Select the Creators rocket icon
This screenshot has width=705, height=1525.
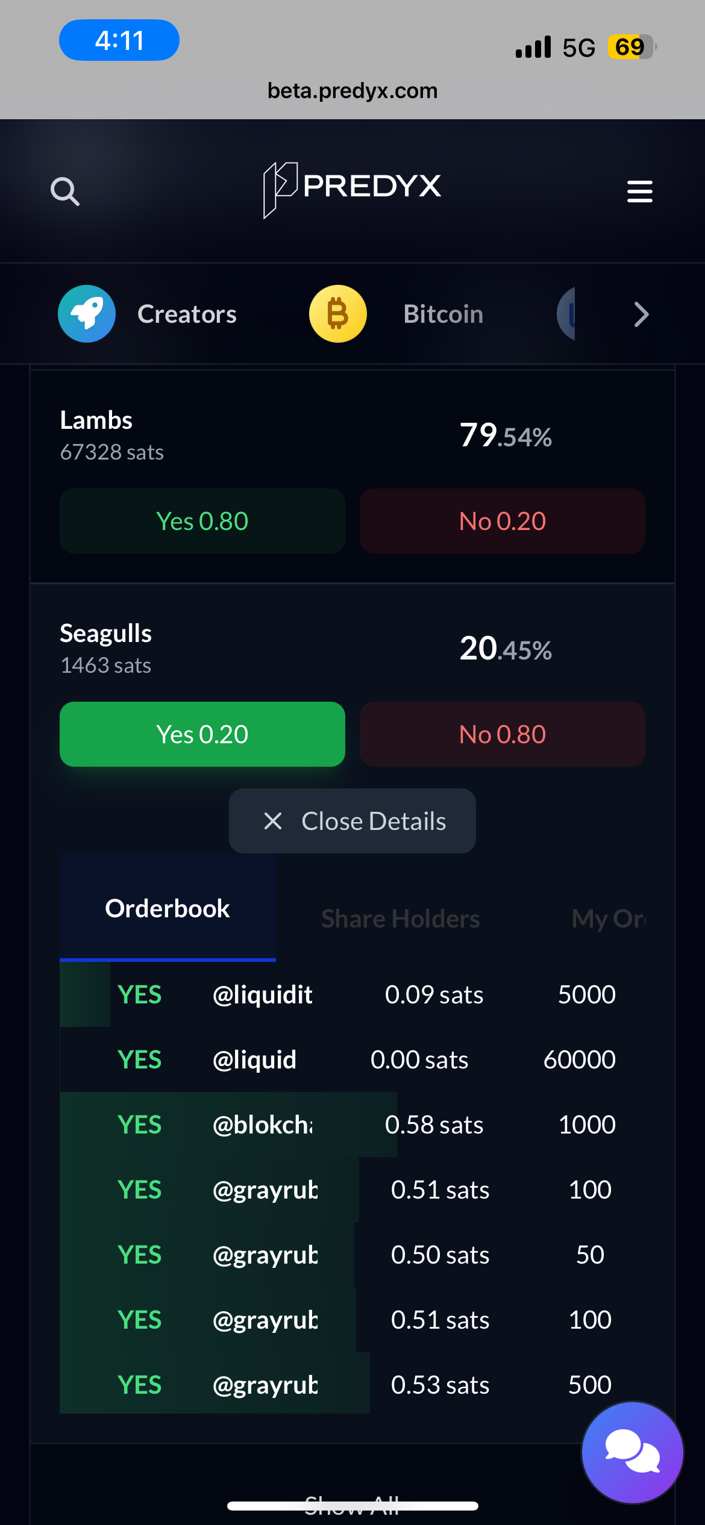pyautogui.click(x=87, y=314)
